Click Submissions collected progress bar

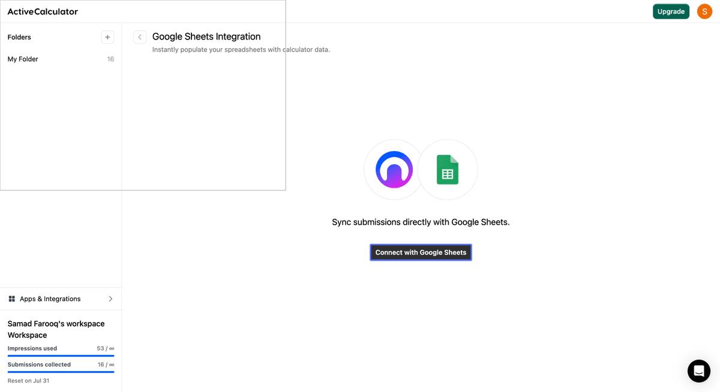(x=61, y=372)
